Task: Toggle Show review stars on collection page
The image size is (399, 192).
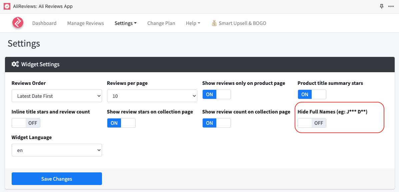Action: [x=121, y=123]
